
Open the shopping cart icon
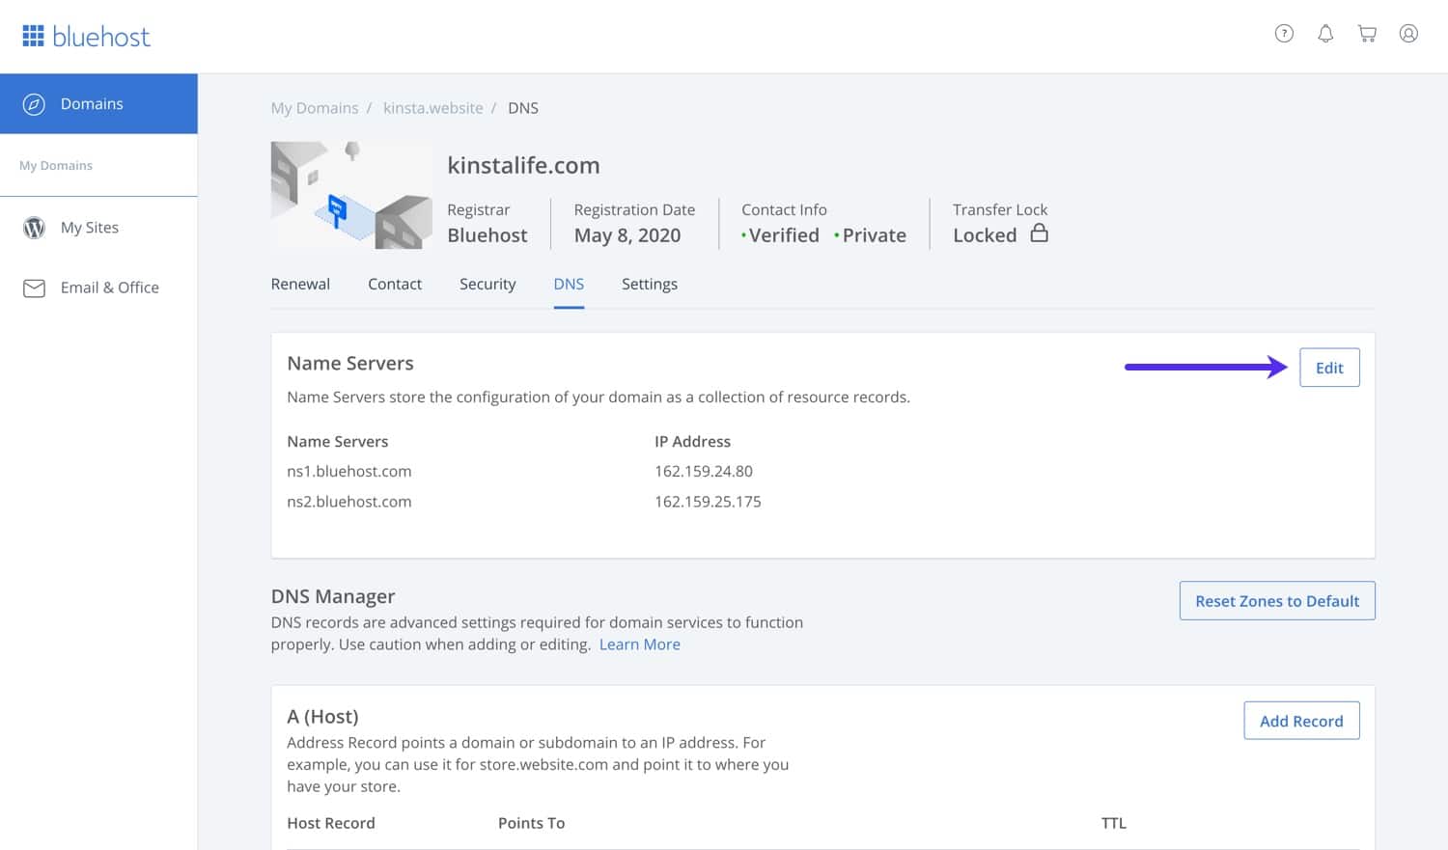(x=1367, y=33)
